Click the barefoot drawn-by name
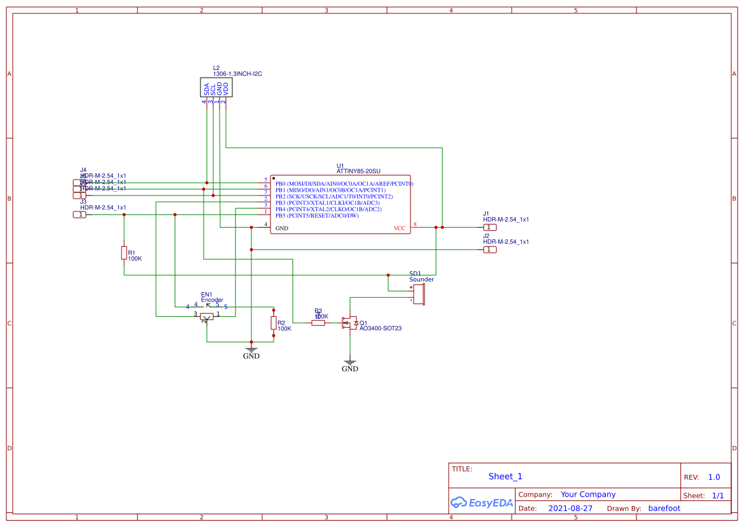The width and height of the screenshot is (744, 527). tap(664, 508)
